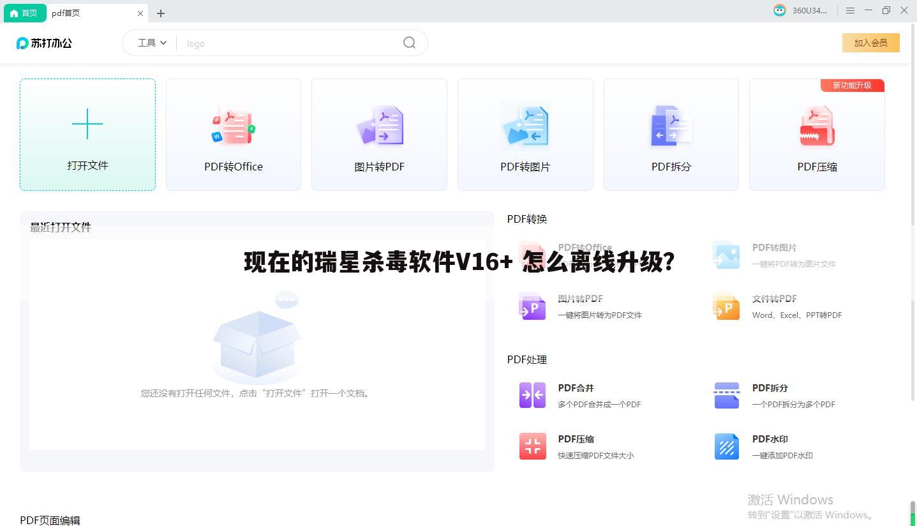
Task: Click the PDF水印 label
Action: point(770,439)
